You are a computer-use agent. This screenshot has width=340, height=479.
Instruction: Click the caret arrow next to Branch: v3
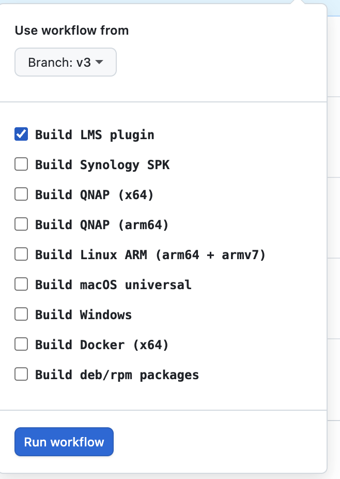pyautogui.click(x=100, y=63)
